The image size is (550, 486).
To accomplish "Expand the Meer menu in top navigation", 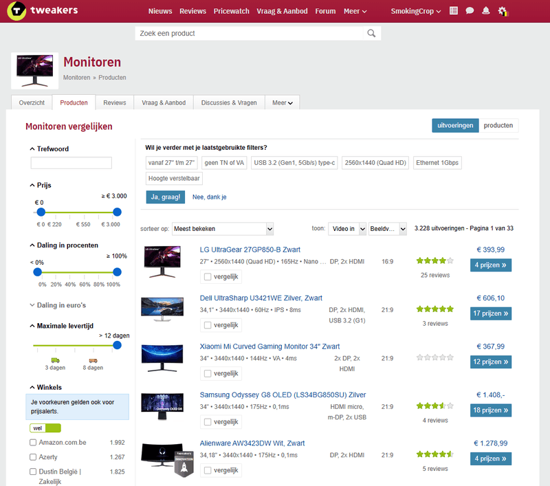I will pyautogui.click(x=355, y=11).
